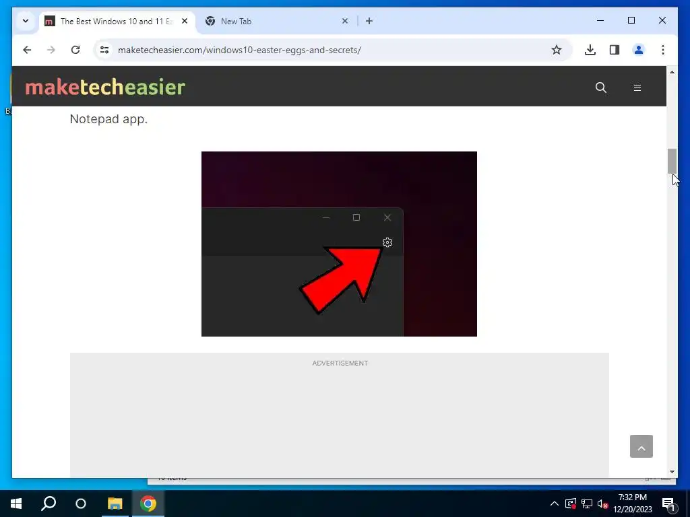Click the security warning tray icon
This screenshot has width=690, height=517.
click(571, 504)
